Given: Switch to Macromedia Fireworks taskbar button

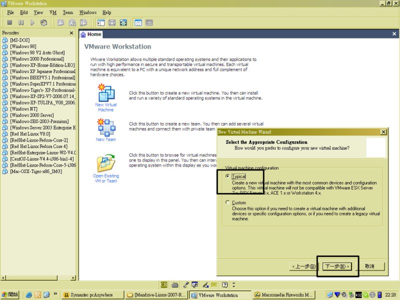Looking at the screenshot, I should 283,295.
